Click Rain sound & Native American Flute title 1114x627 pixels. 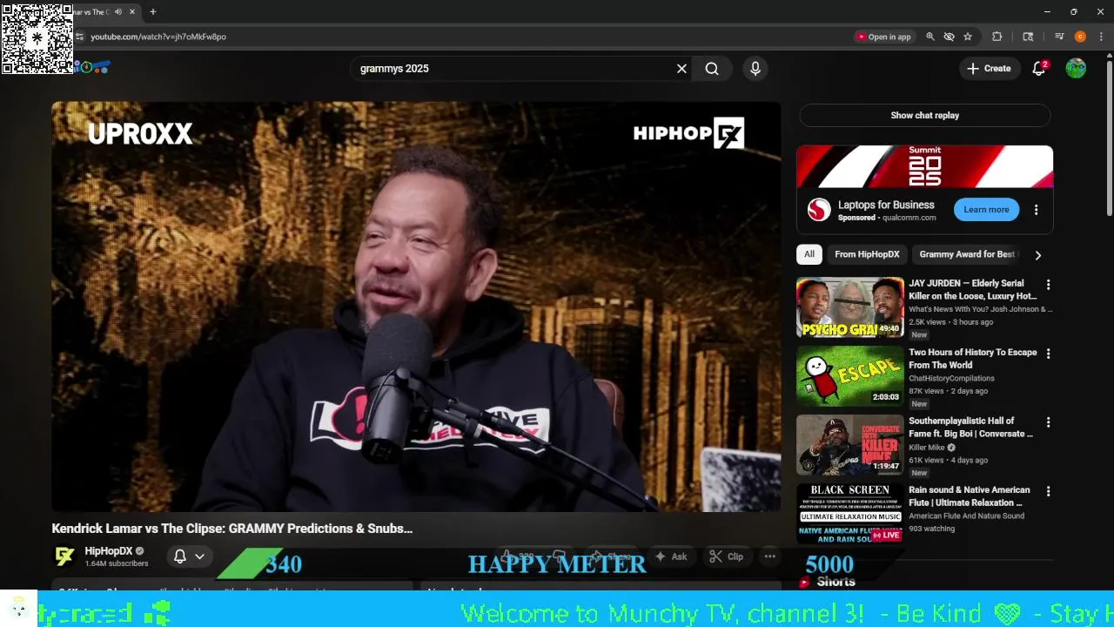[970, 496]
